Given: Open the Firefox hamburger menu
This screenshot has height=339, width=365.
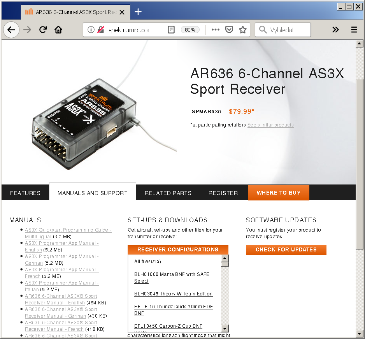Looking at the screenshot, I should 354,30.
